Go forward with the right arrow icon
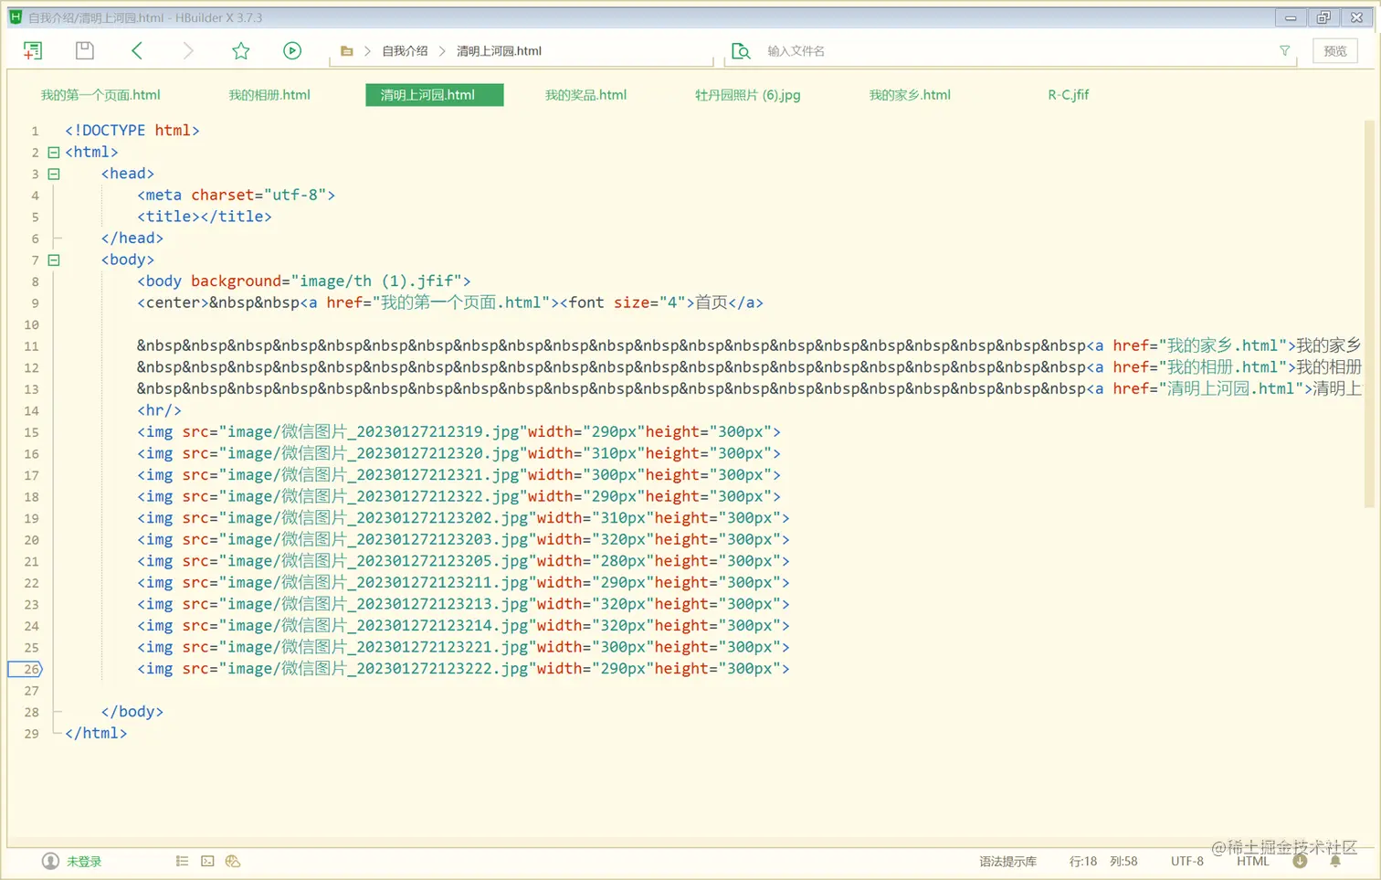 [x=188, y=51]
